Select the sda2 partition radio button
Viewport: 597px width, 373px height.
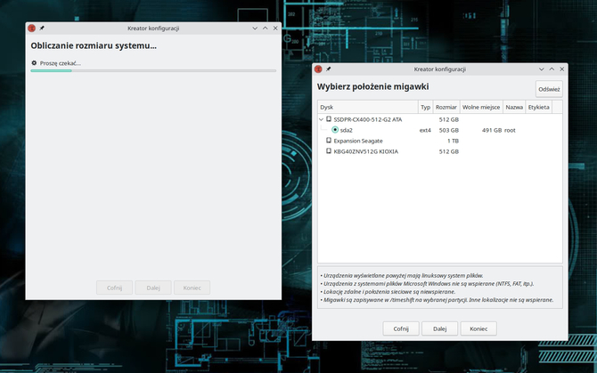[335, 130]
